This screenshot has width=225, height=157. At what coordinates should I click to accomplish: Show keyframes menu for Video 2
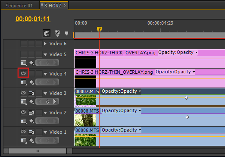(31, 121)
